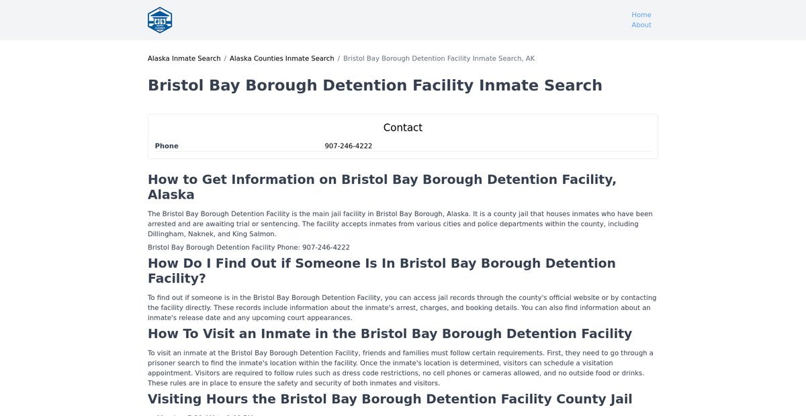Click the Contact card heading
The image size is (806, 416).
click(402, 127)
